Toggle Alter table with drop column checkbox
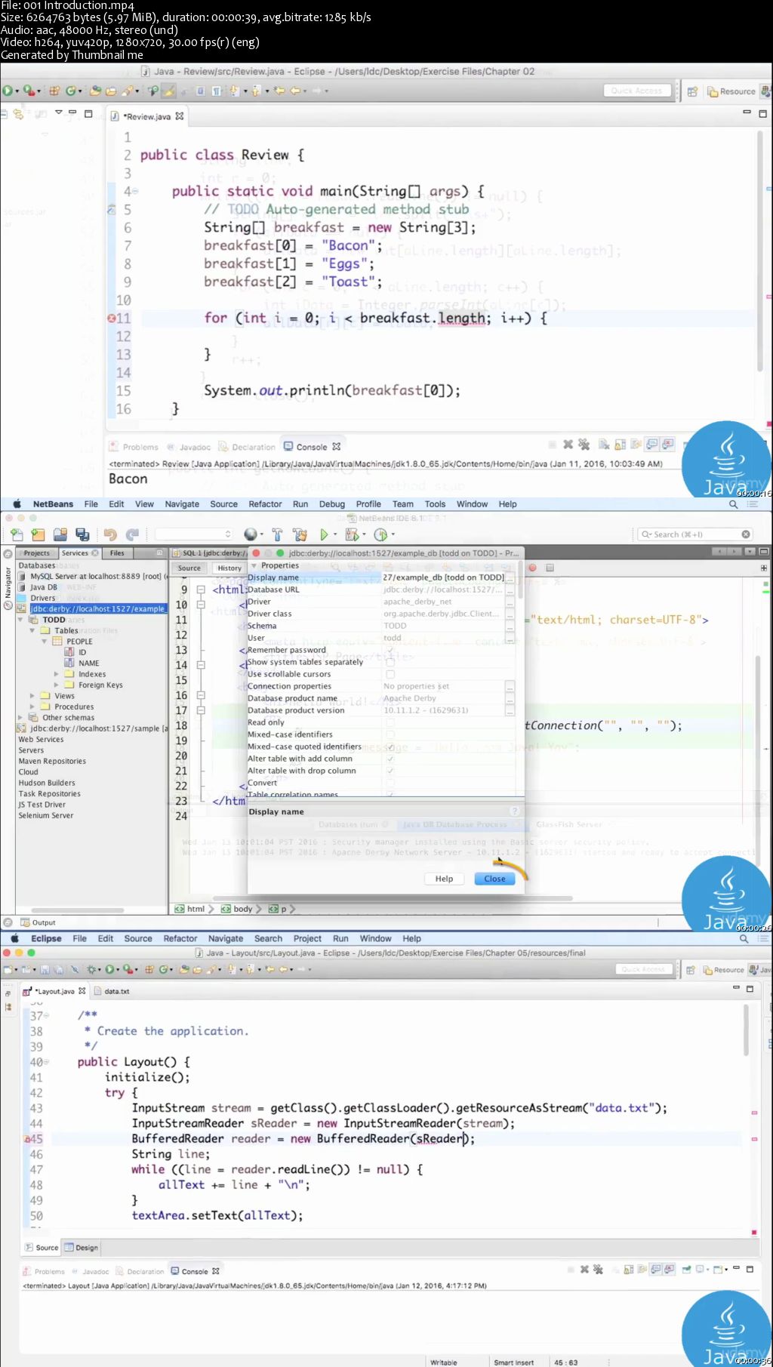Image resolution: width=773 pixels, height=1367 pixels. (390, 771)
